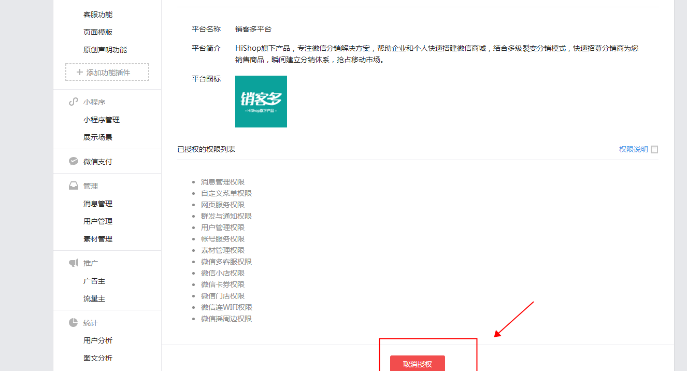Select the 推广 section heading
The width and height of the screenshot is (687, 371).
(x=91, y=263)
